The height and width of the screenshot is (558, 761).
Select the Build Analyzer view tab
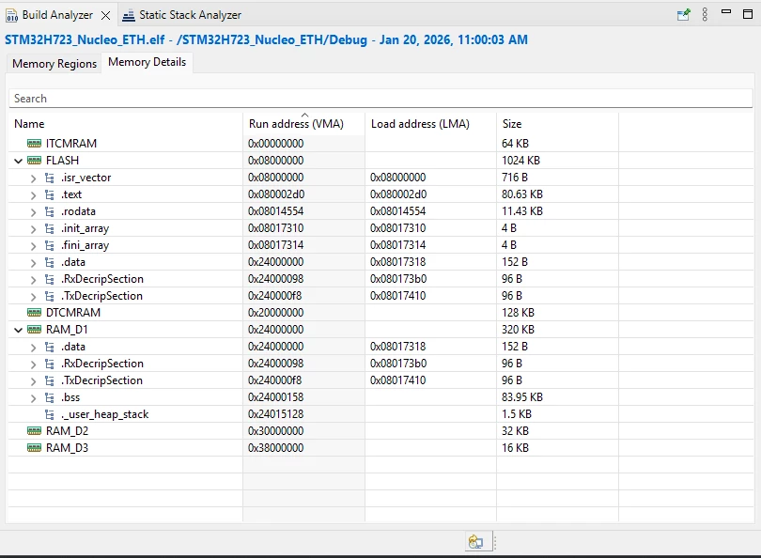[x=57, y=15]
